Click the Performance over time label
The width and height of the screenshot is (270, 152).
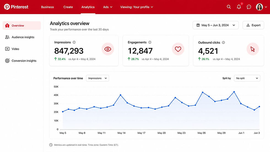tap(68, 78)
